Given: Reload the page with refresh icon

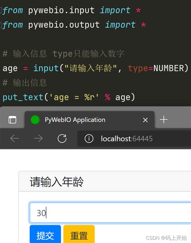Looking at the screenshot, I should pyautogui.click(x=62, y=139).
